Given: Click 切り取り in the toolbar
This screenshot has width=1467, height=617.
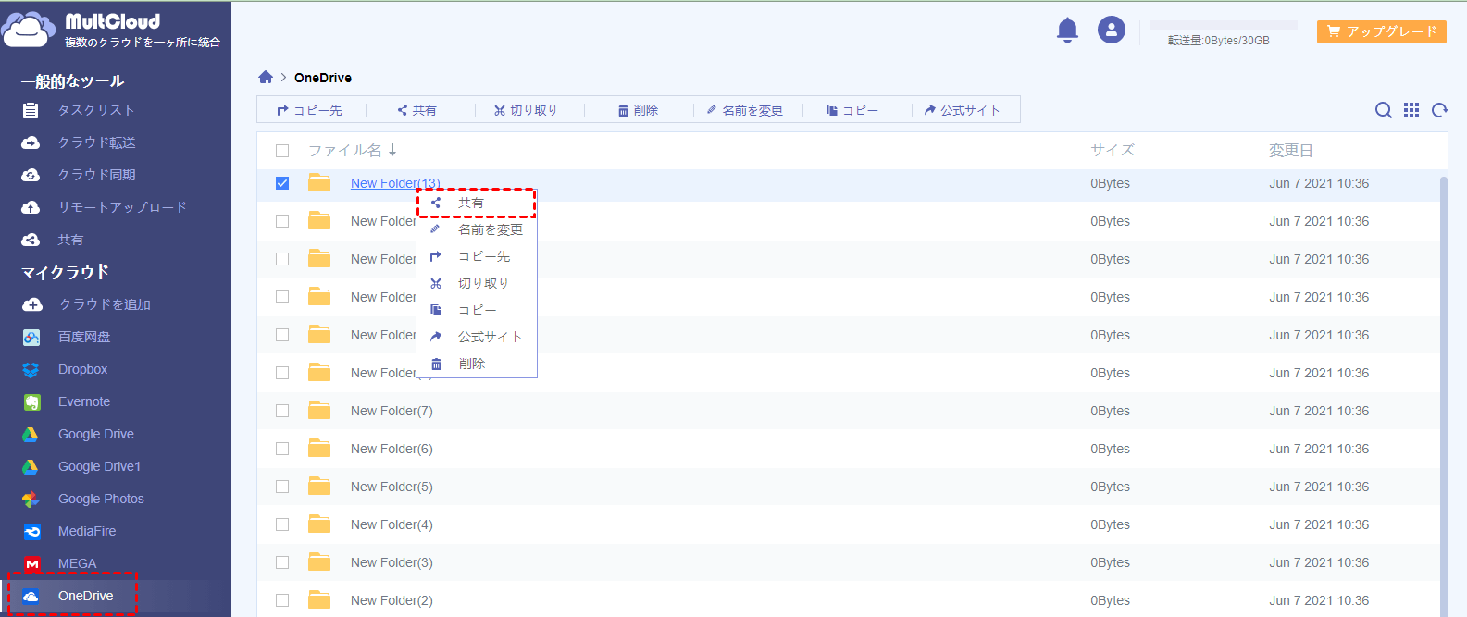Looking at the screenshot, I should 526,110.
